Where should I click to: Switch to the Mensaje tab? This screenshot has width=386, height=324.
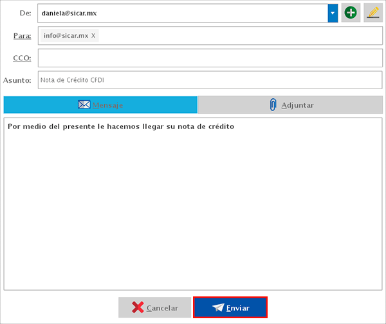click(x=100, y=105)
